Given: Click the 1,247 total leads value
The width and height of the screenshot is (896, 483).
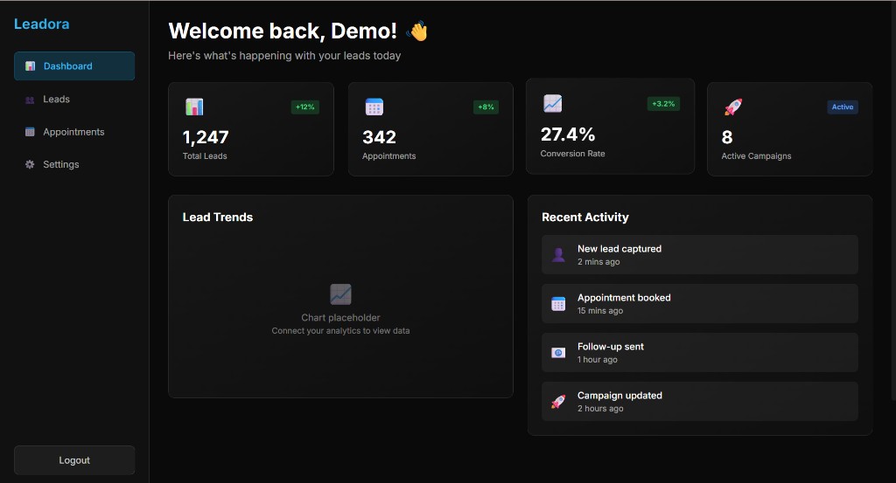Looking at the screenshot, I should 206,137.
